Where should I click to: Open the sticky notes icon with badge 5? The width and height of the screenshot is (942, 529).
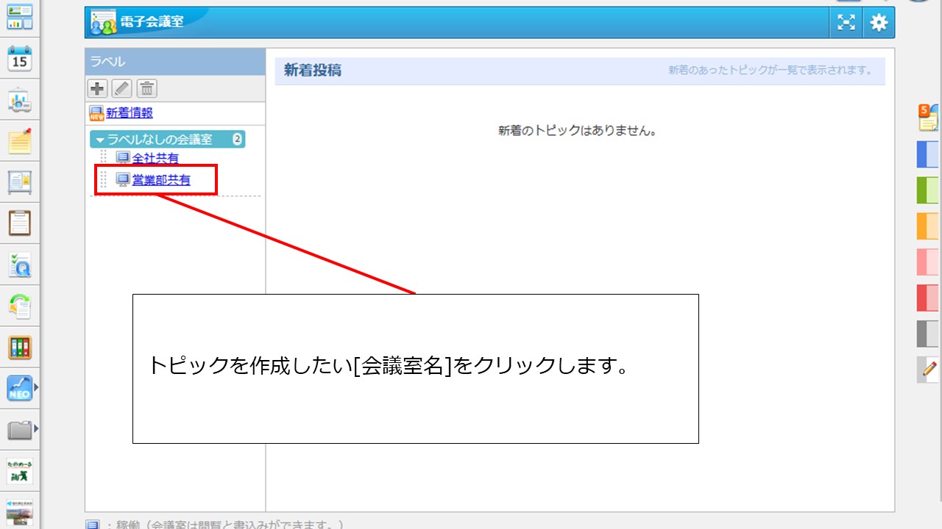929,118
